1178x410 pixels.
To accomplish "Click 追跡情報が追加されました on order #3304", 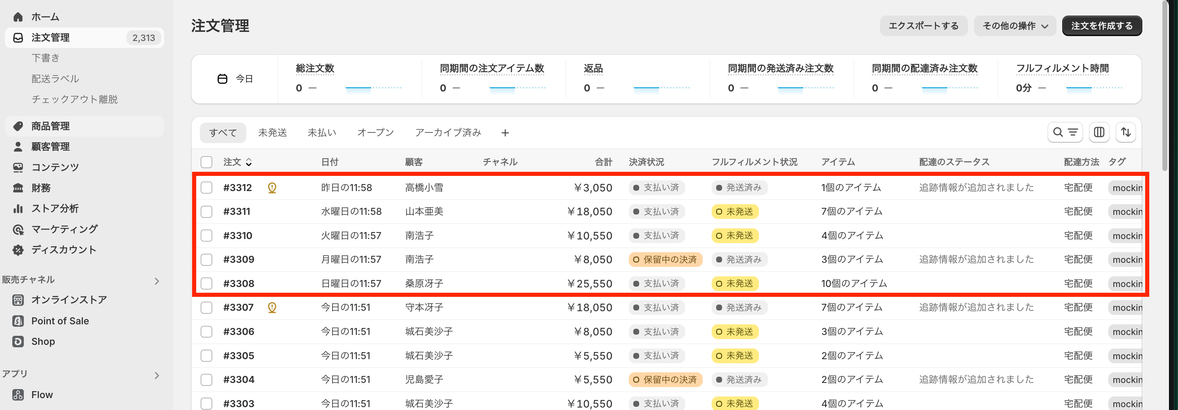I will coord(976,379).
